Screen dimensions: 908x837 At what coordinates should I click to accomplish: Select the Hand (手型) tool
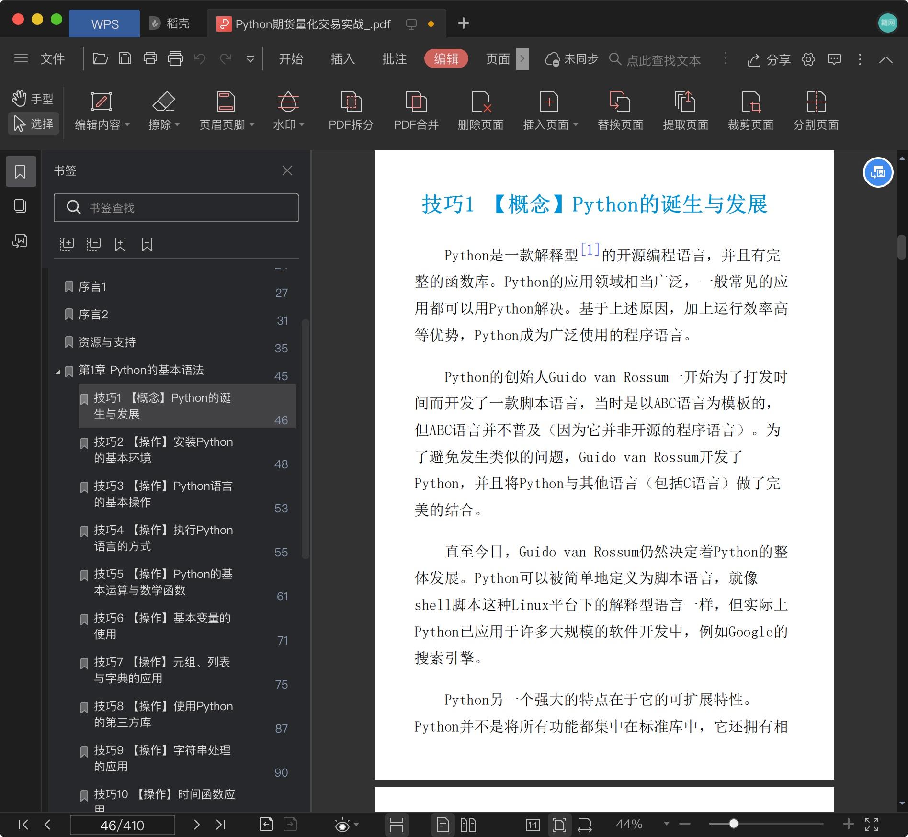tap(33, 99)
